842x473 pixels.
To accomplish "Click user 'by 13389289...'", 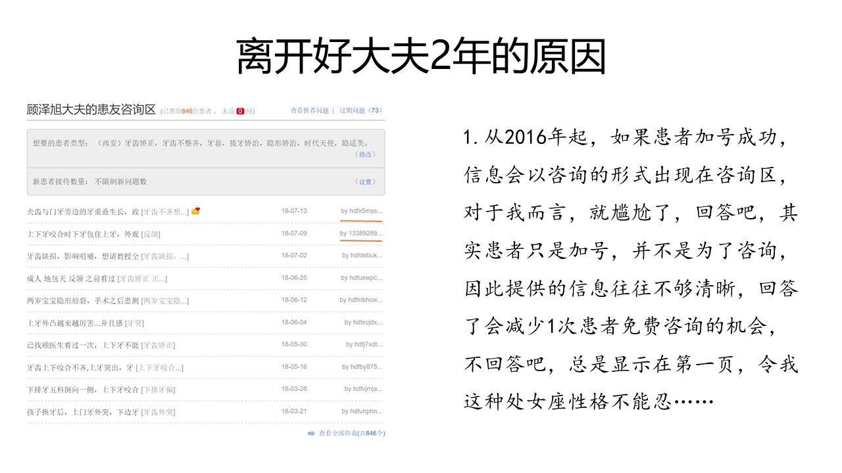I will click(361, 233).
